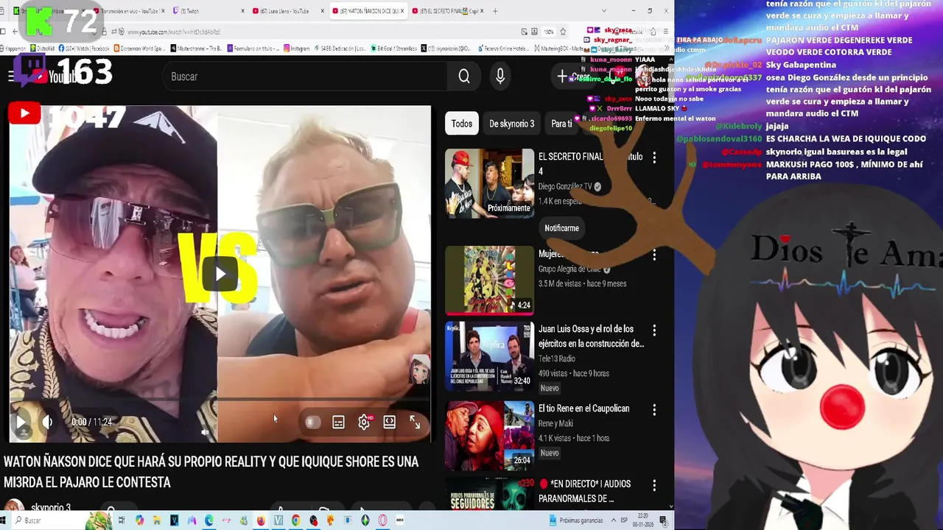Bookmark this page with the star icon
Viewport: 943px width, 530px height.
[x=563, y=32]
